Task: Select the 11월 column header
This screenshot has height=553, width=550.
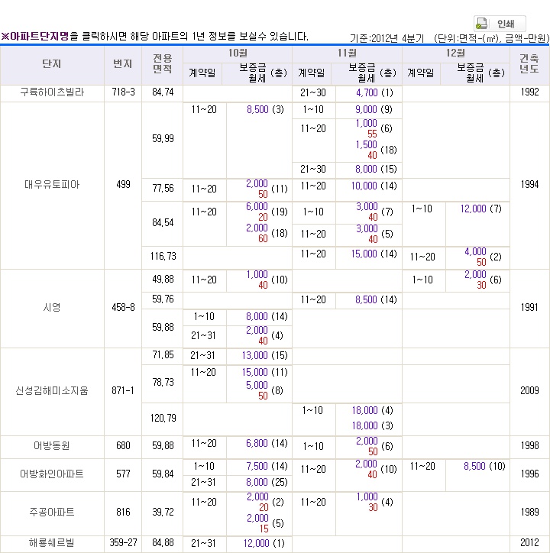Action: [347, 53]
